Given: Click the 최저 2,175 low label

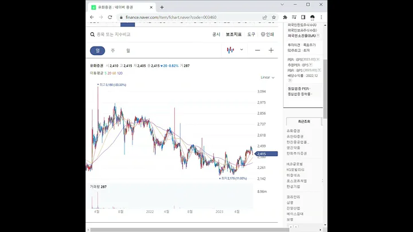Looking at the screenshot, I should tap(233, 179).
